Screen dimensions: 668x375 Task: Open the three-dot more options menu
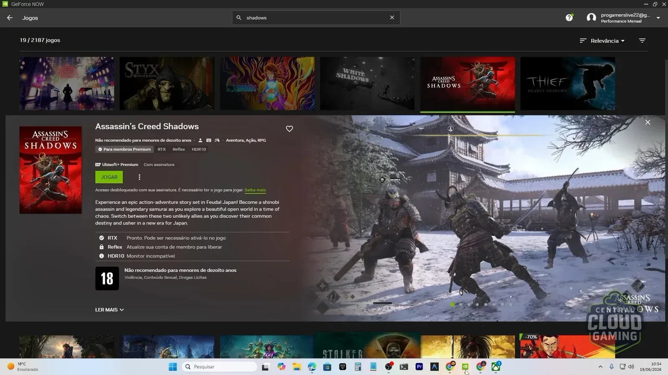139,177
